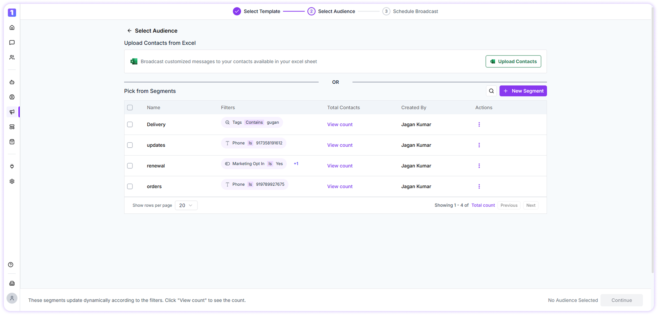Click the back arrow beside Select Audience
Viewport: 658px width, 315px height.
click(x=129, y=30)
